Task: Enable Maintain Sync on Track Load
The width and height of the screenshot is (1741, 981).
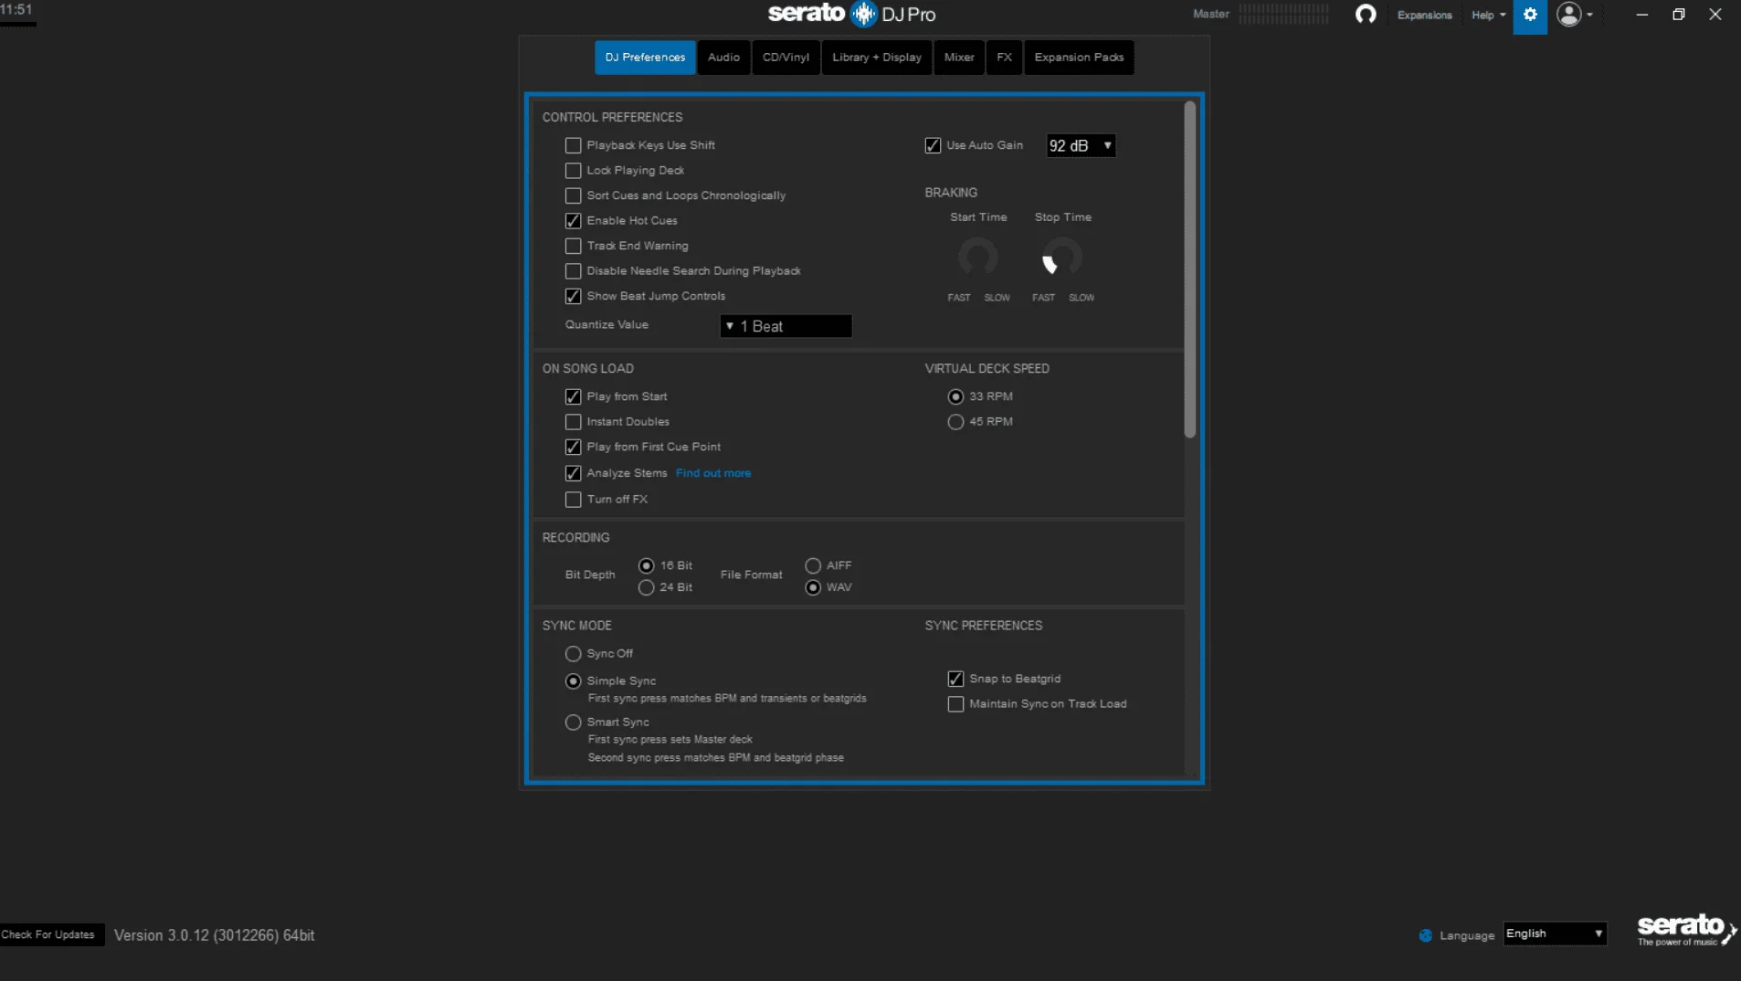Action: click(955, 704)
